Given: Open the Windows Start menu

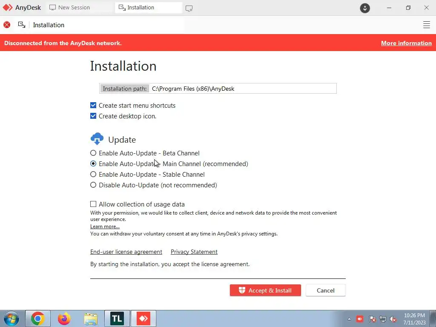Looking at the screenshot, I should coord(11,318).
